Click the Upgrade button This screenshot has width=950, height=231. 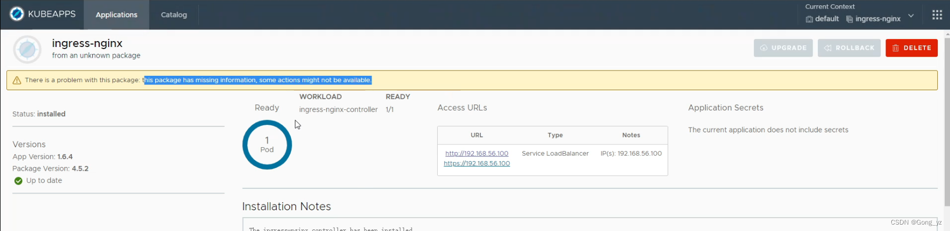[783, 48]
